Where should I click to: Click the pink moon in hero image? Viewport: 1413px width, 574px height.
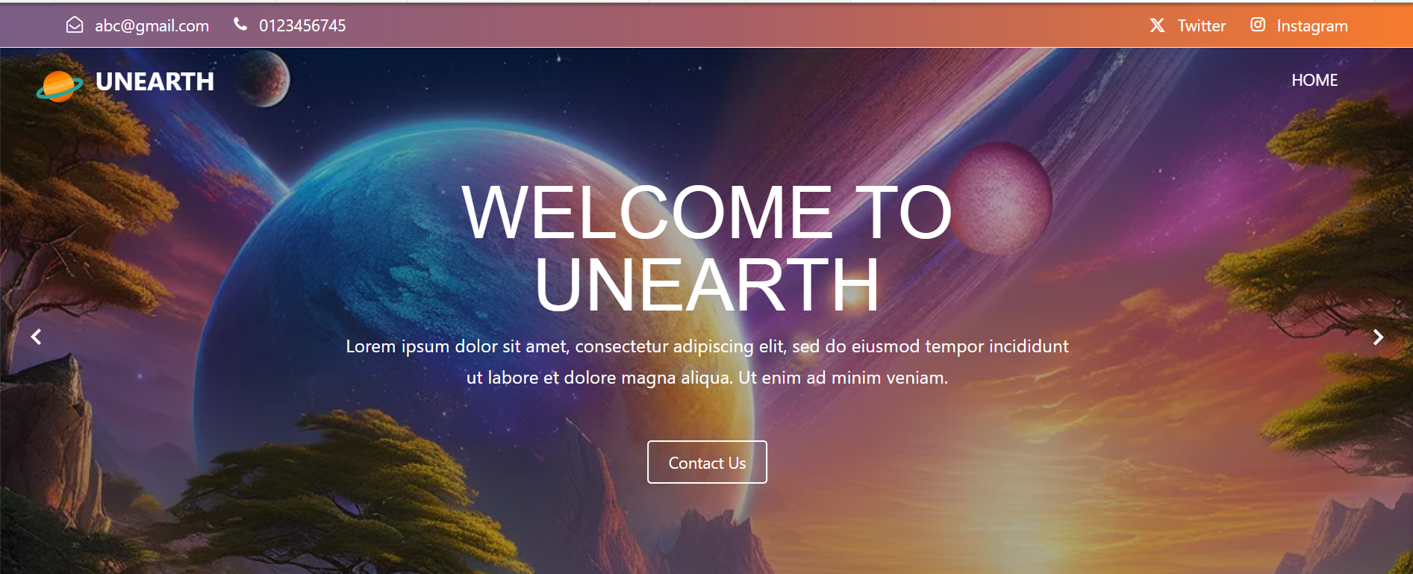coord(999,198)
